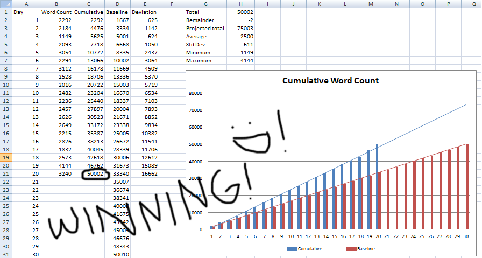Click the 'Word Count' header cell
Image resolution: width=482 pixels, height=258 pixels.
point(56,12)
